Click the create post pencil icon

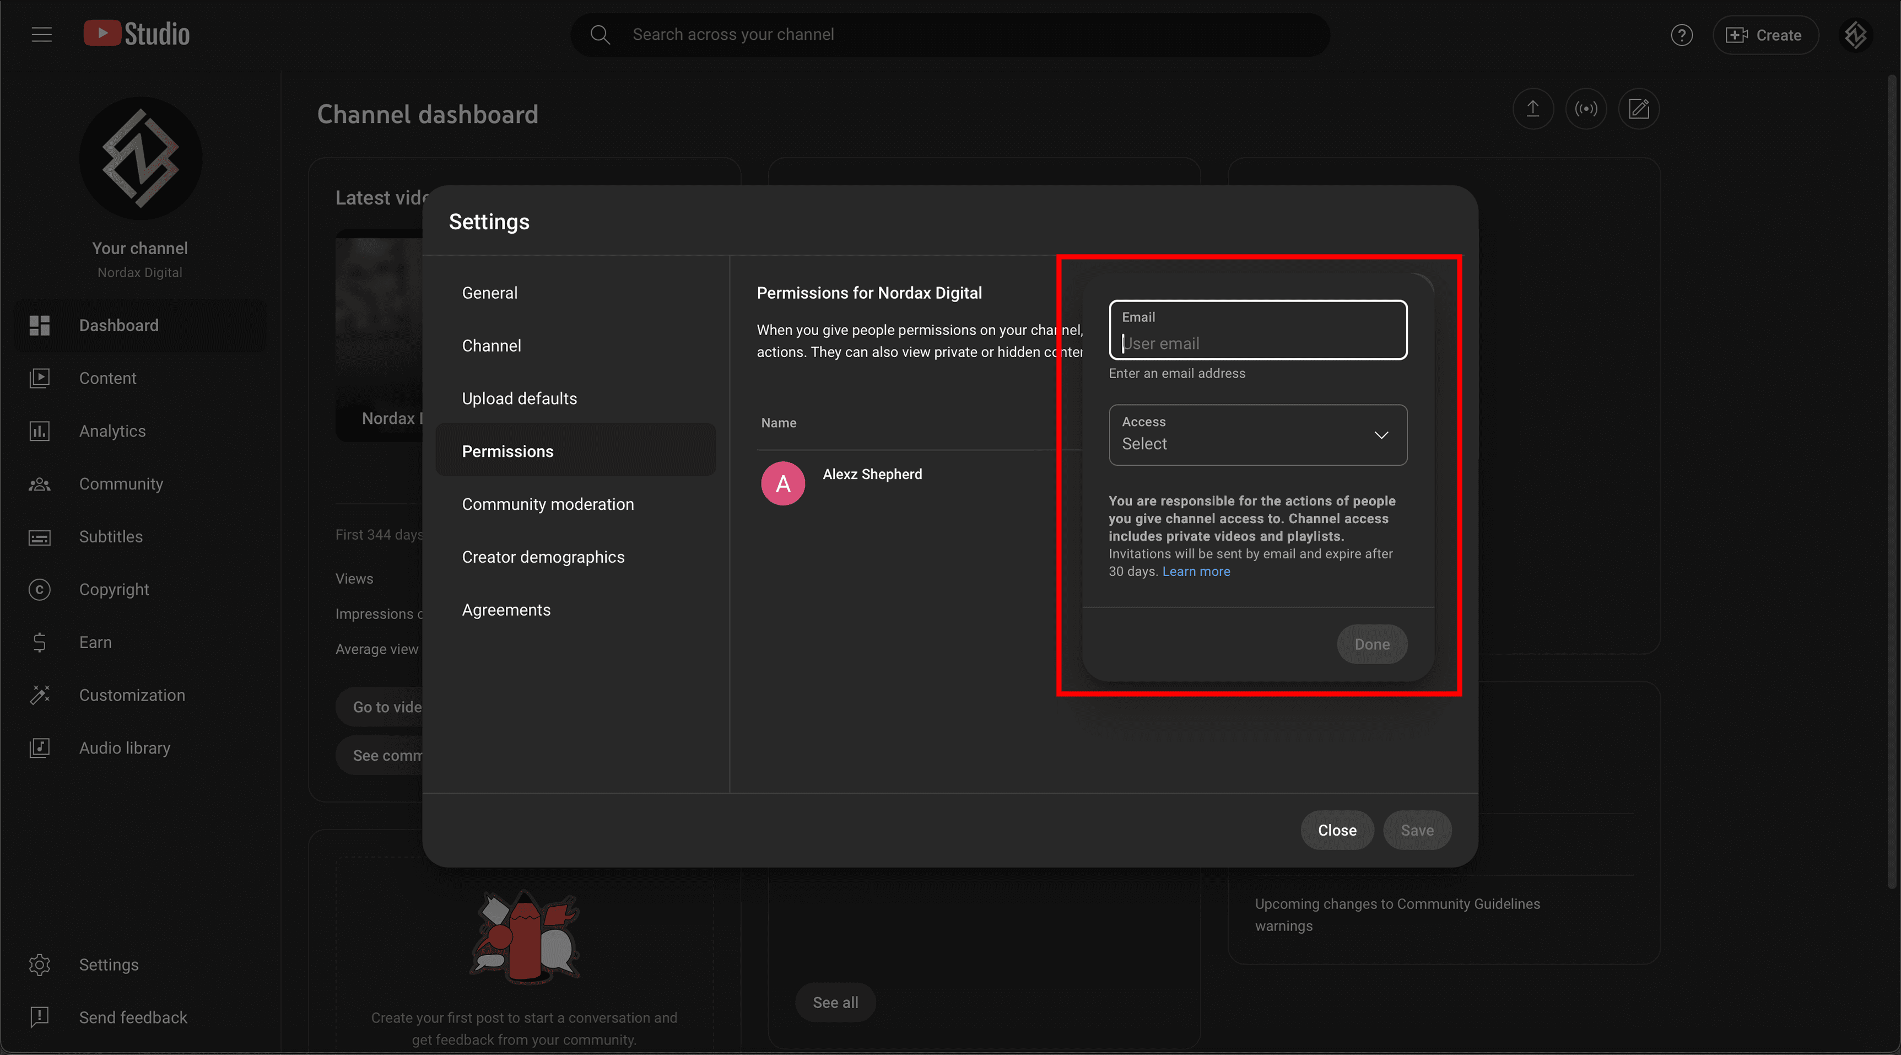click(1638, 109)
